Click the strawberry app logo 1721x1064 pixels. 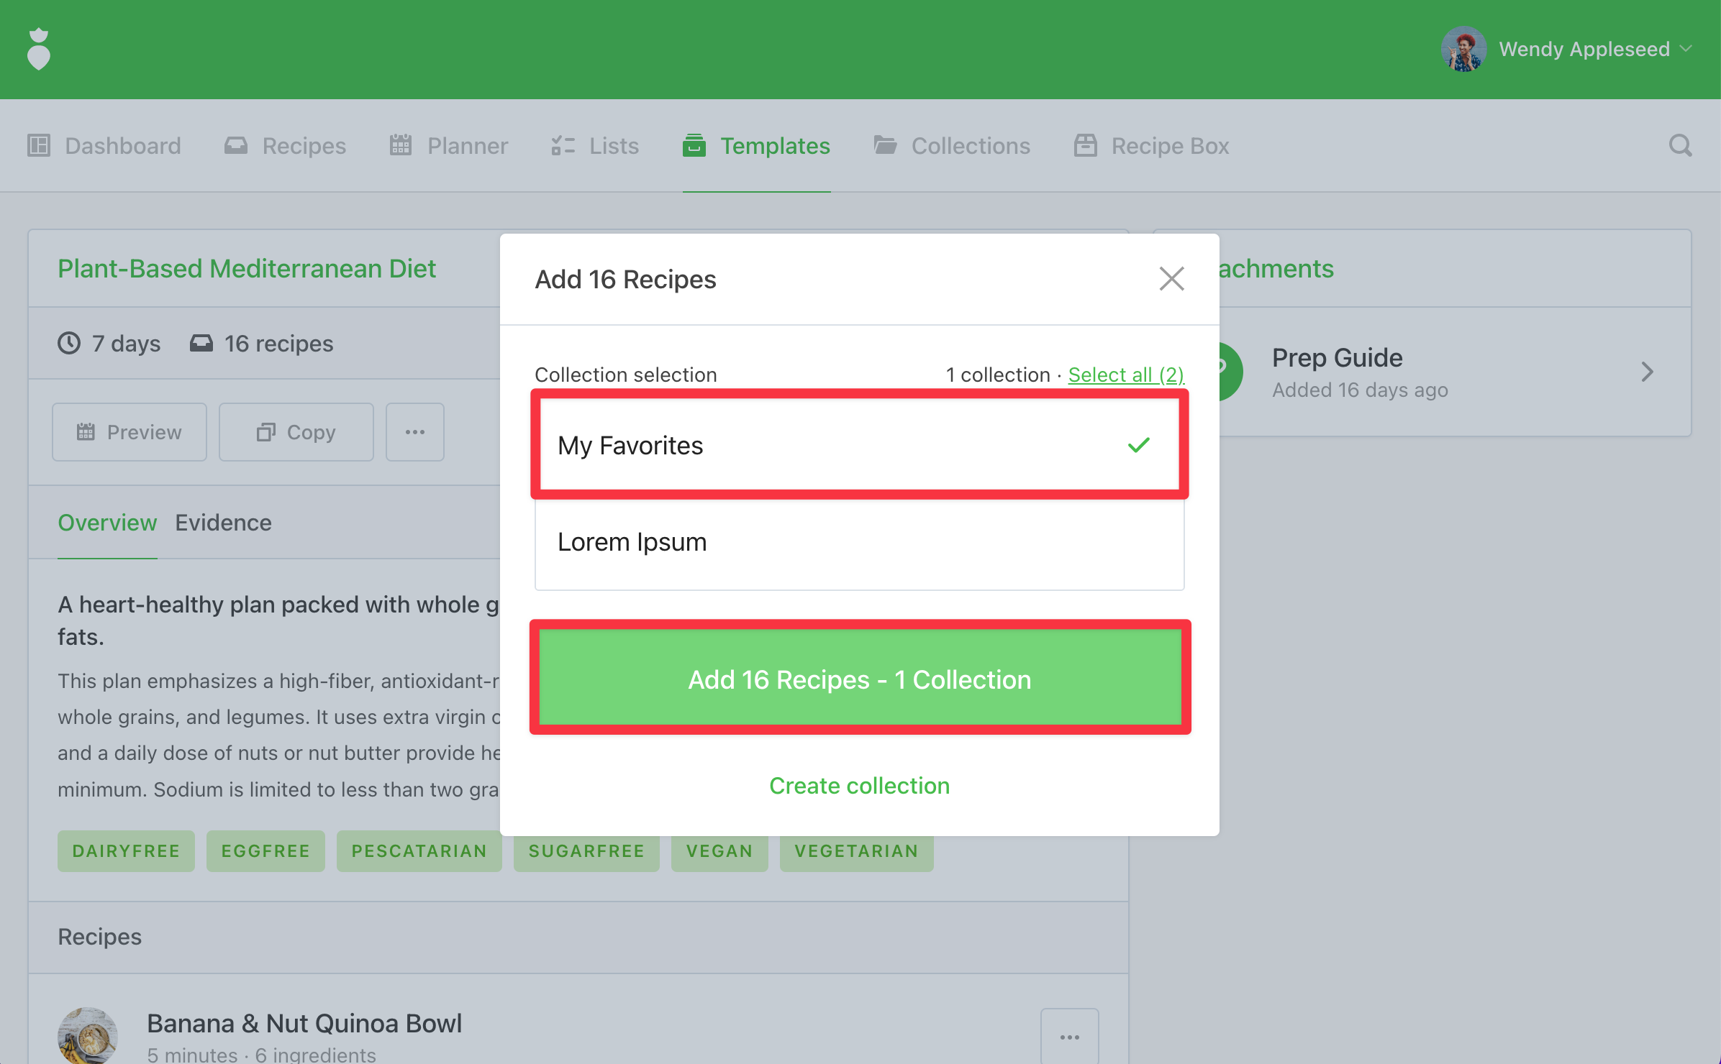(39, 49)
